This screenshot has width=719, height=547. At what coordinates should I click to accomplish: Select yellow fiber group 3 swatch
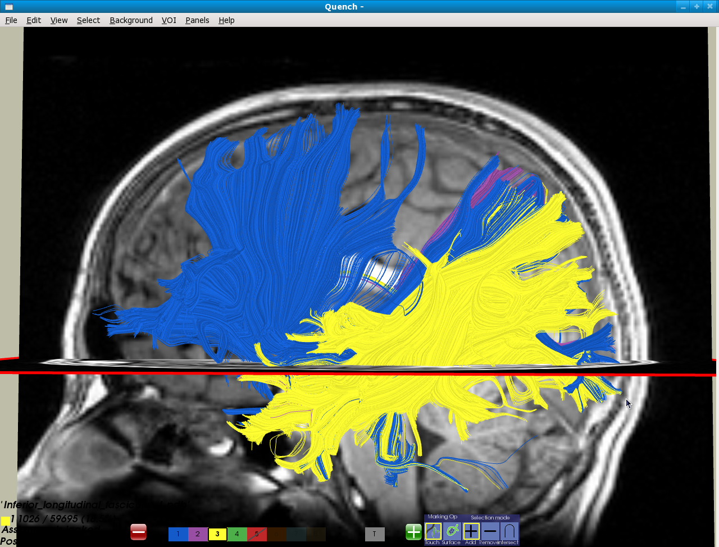click(x=217, y=534)
